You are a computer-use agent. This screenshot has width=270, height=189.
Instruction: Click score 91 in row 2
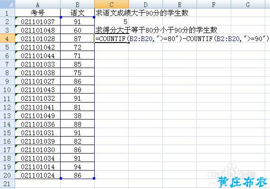tap(77, 21)
